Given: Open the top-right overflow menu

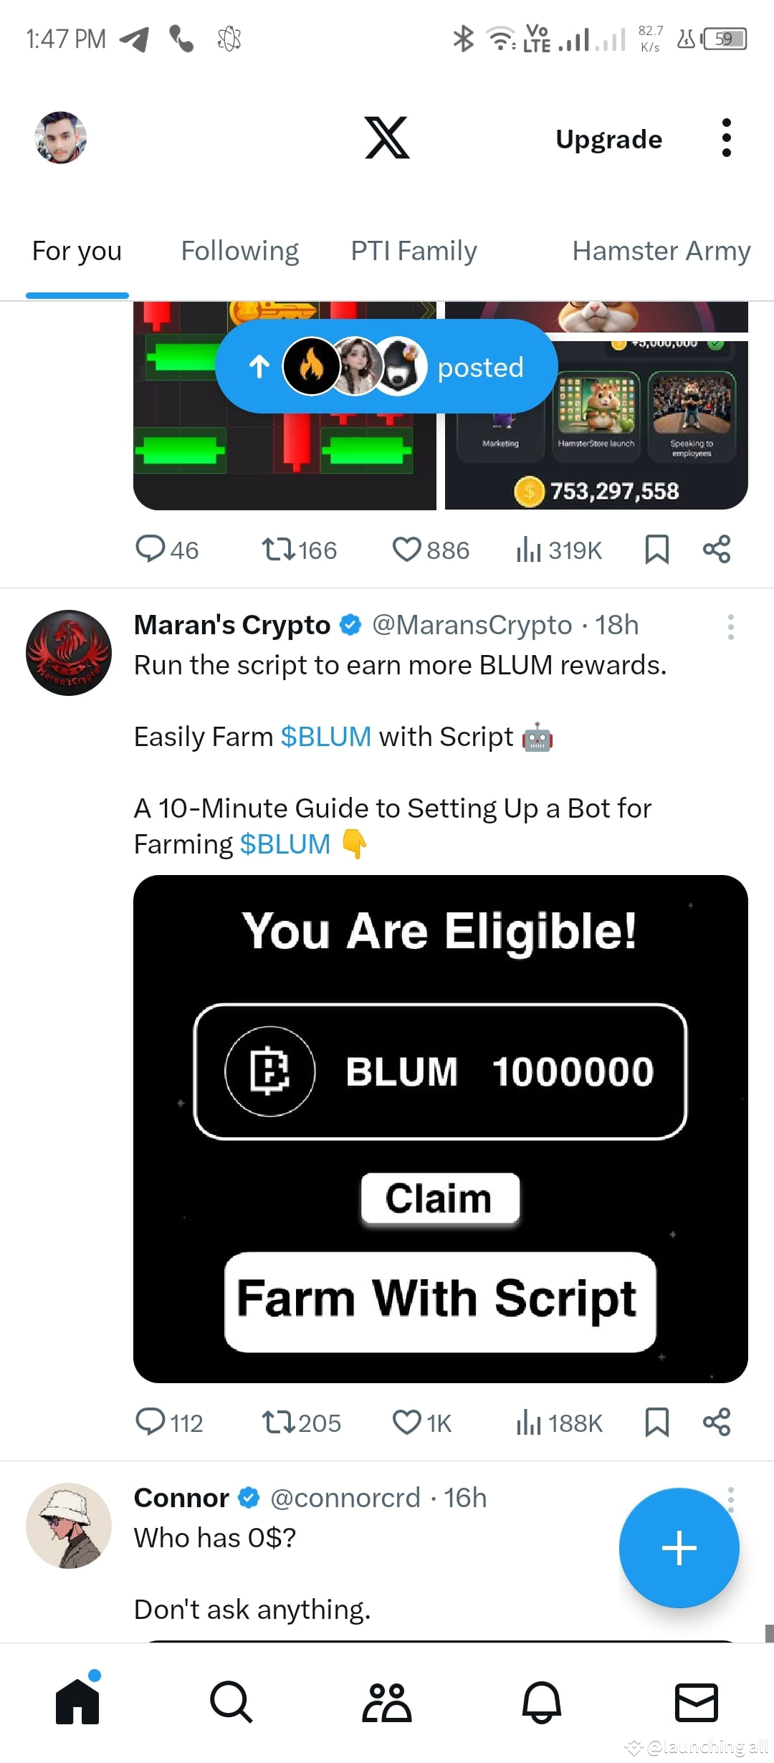Looking at the screenshot, I should tap(726, 138).
